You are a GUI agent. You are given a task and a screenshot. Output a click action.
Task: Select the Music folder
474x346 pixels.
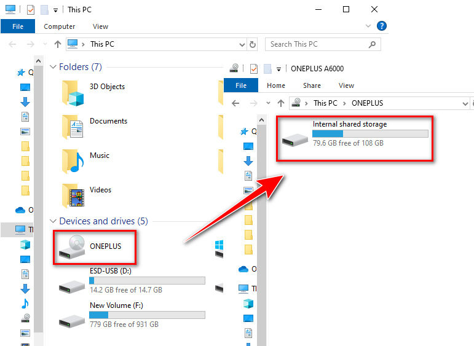(x=85, y=162)
